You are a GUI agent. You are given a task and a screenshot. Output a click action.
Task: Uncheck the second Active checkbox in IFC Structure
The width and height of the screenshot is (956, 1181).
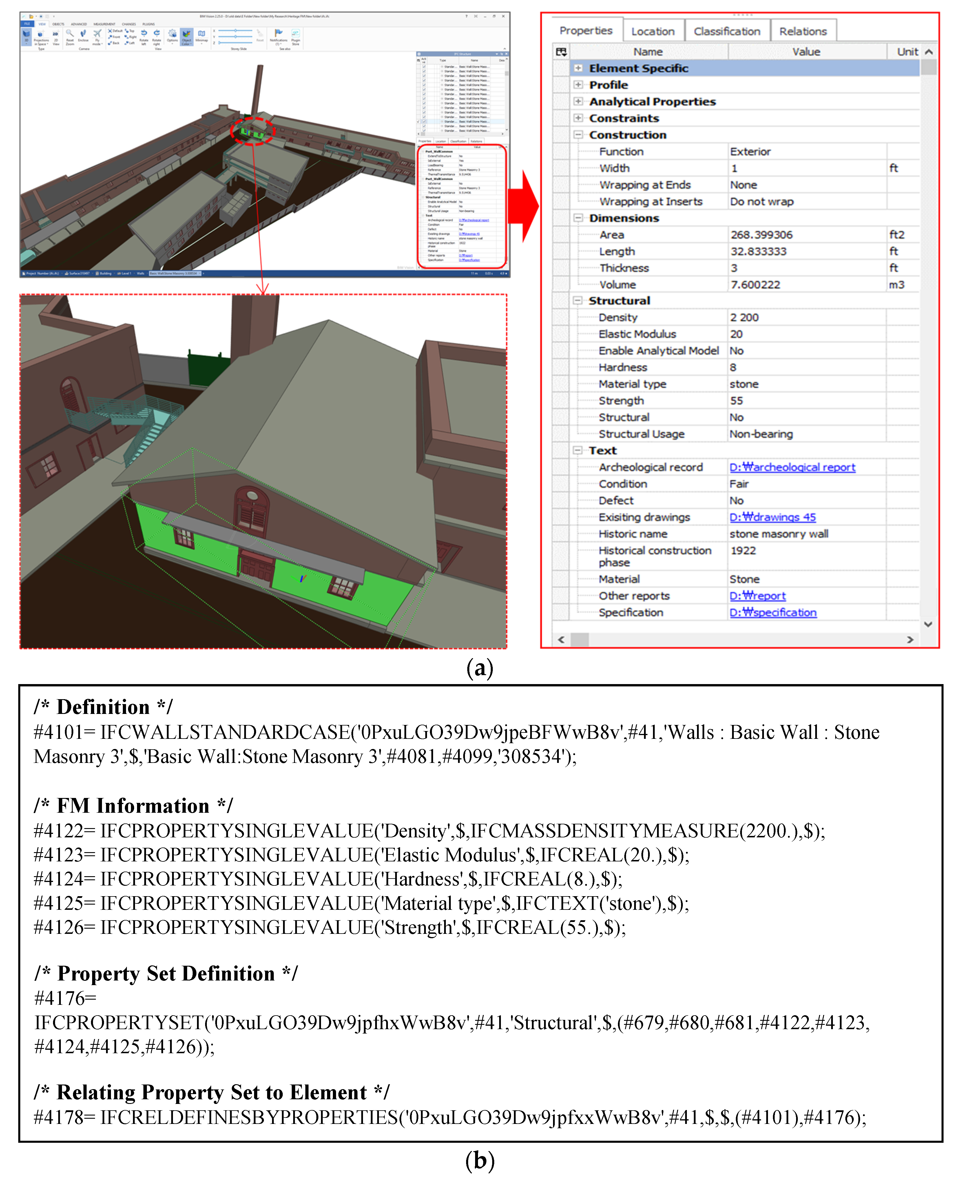[424, 71]
